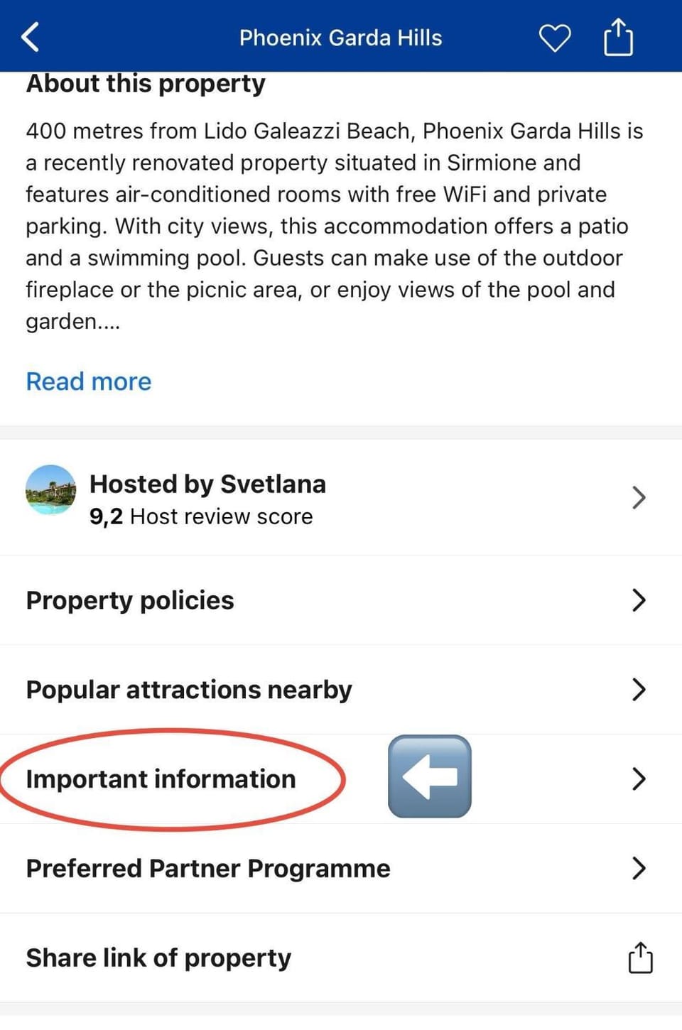Tap chevron beside Important information
682x1030 pixels.
pos(639,779)
